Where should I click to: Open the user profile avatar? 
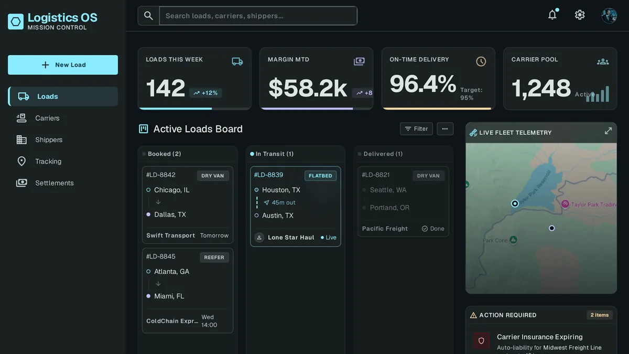pyautogui.click(x=609, y=15)
